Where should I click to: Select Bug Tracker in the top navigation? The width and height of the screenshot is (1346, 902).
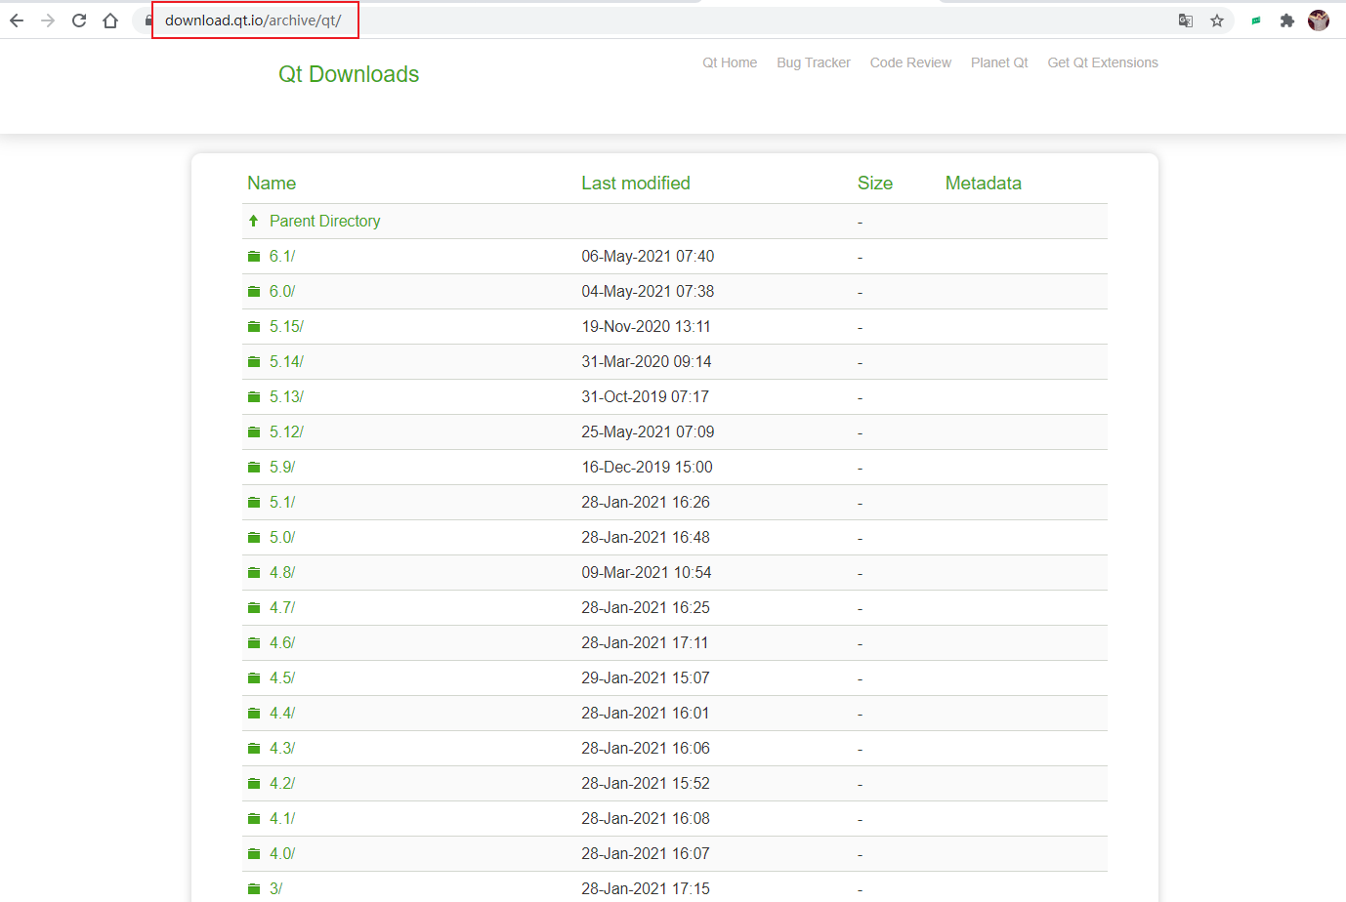point(813,62)
